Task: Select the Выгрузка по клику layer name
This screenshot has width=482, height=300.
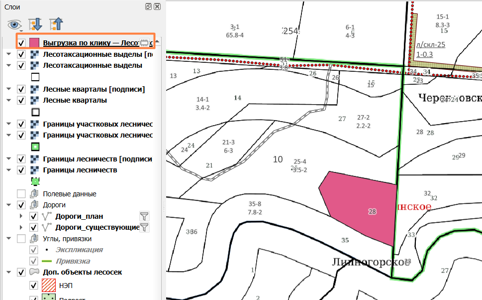Action: click(x=92, y=43)
